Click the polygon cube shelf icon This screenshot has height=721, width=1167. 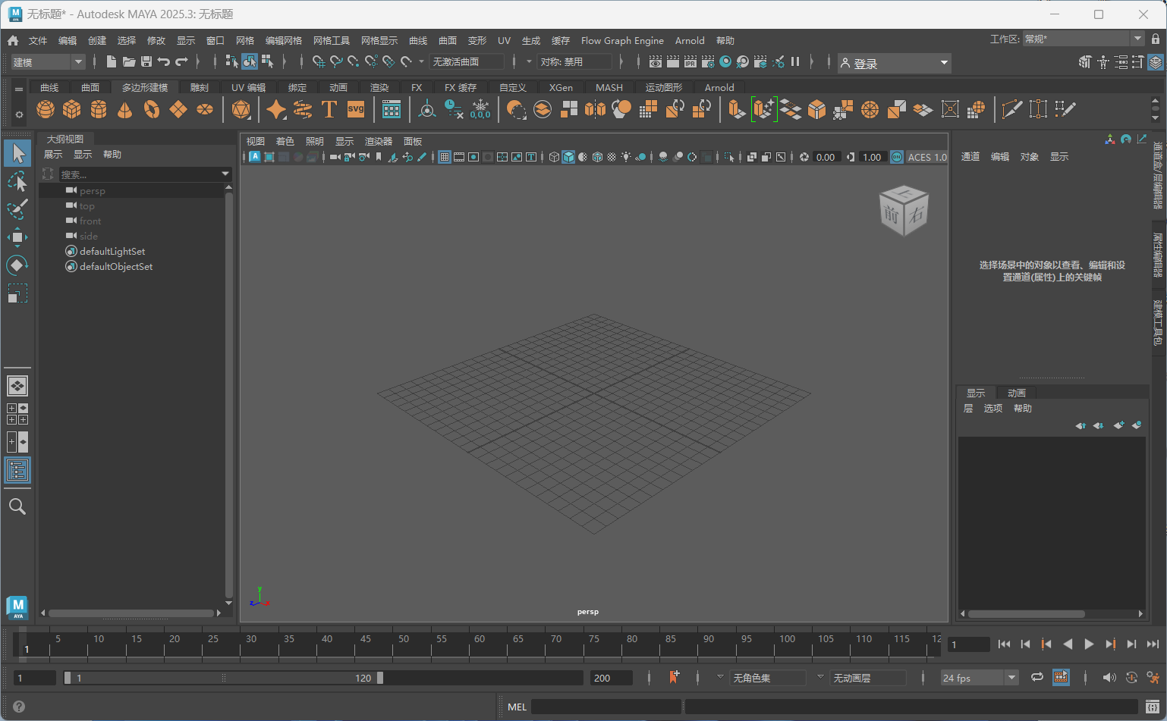72,110
